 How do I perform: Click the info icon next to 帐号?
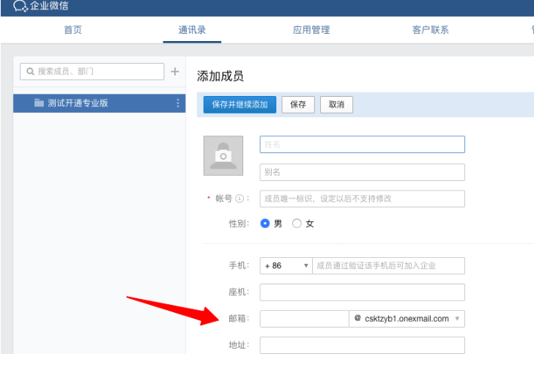point(239,199)
